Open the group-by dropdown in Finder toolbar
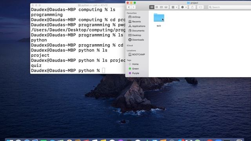251x141 pixels. point(174,7)
